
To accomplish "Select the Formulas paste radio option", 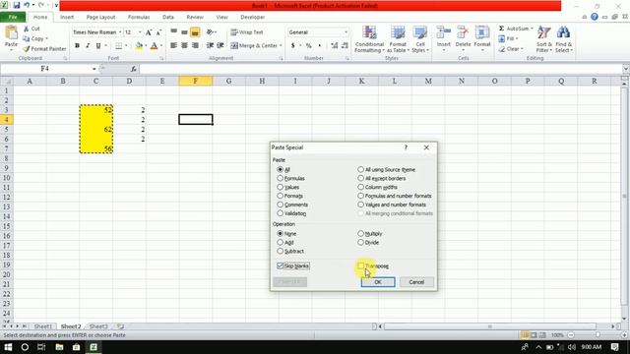I will pos(280,178).
